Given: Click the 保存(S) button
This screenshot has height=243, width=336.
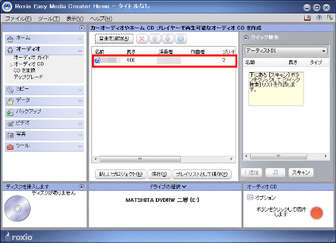Looking at the screenshot, I should click(159, 174).
